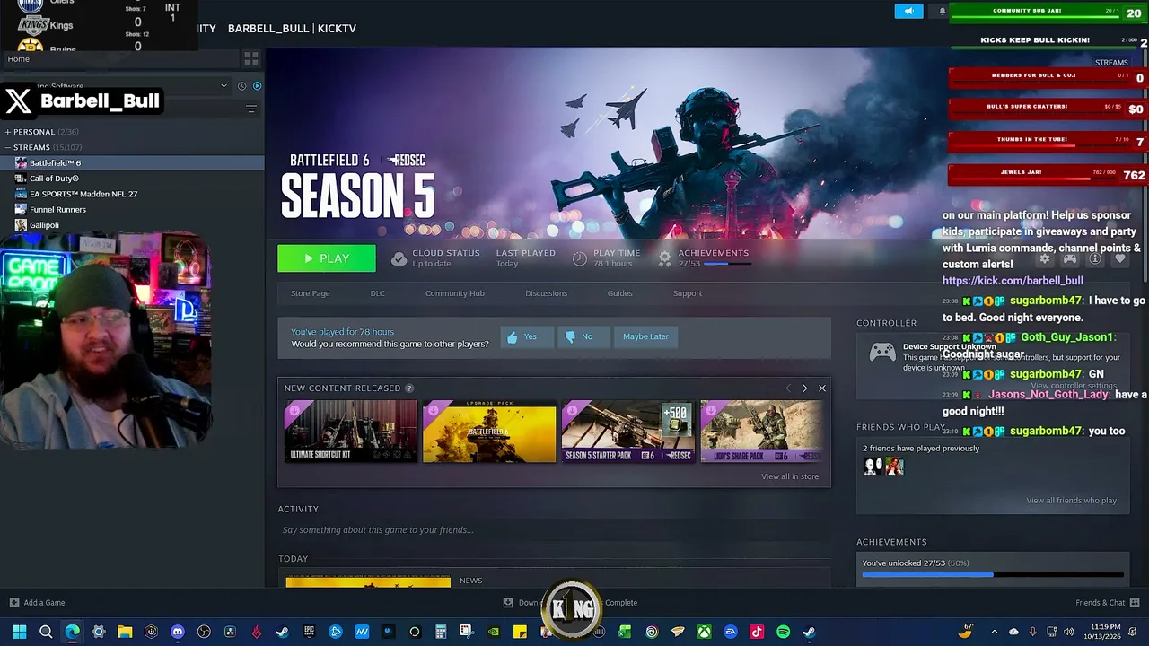Select Call of Duty in library
The height and width of the screenshot is (646, 1149).
[x=54, y=179]
